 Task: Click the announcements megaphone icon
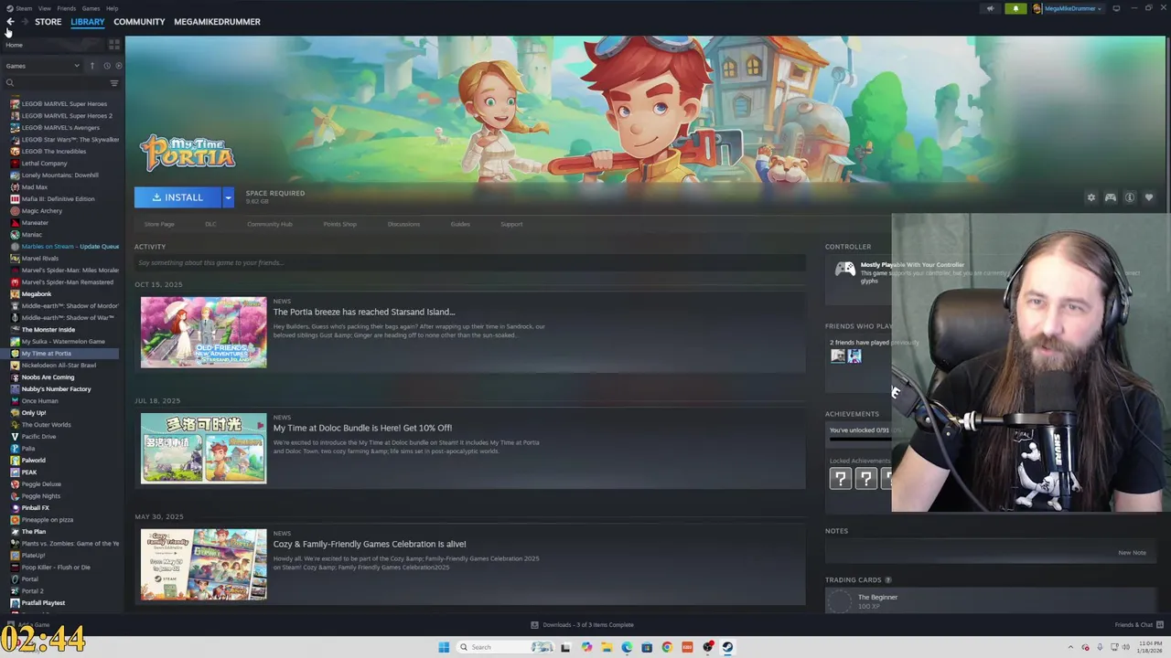990,8
